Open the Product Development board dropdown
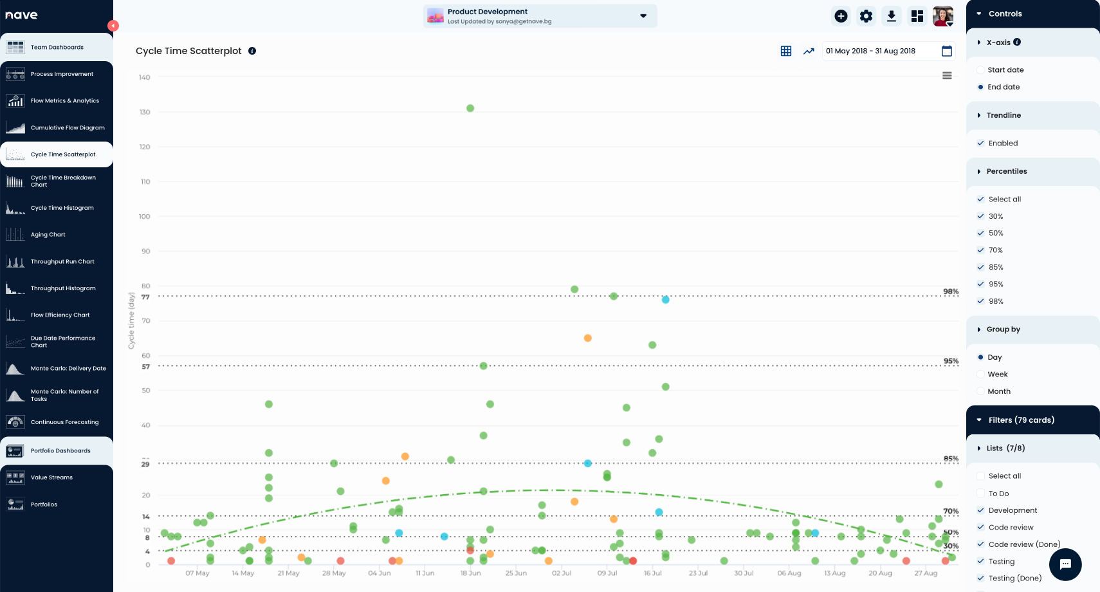 click(x=643, y=16)
